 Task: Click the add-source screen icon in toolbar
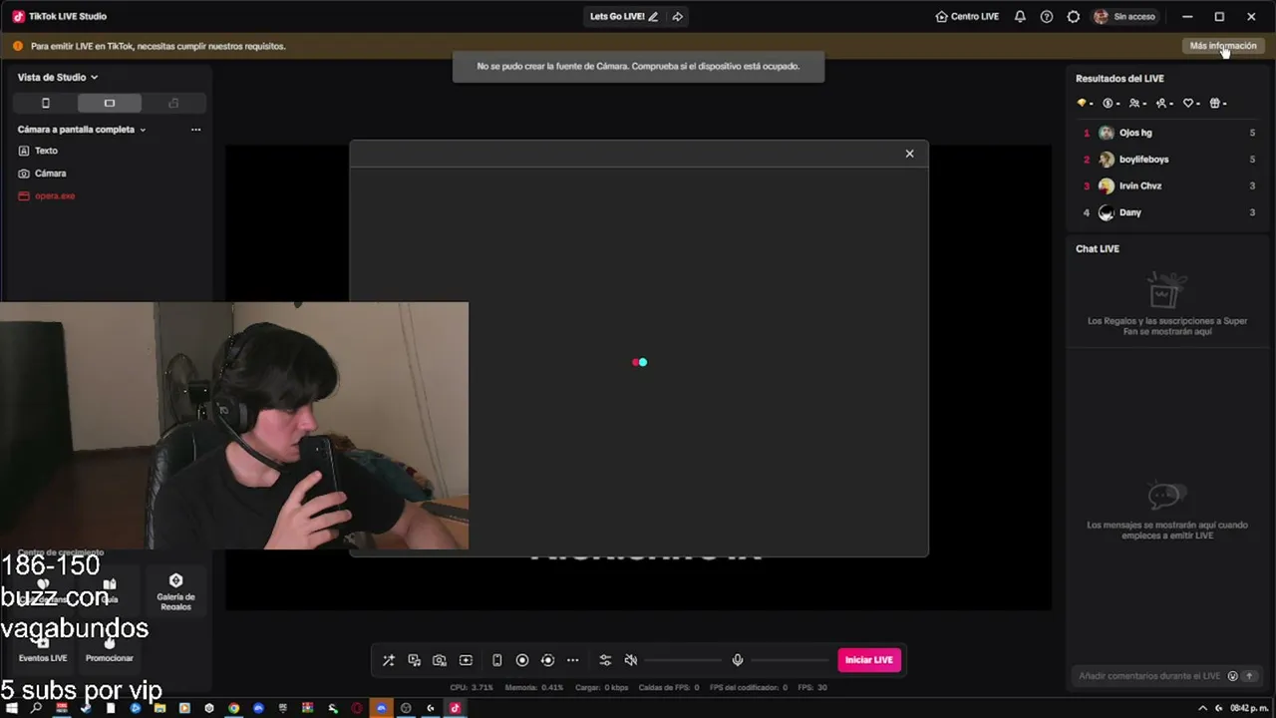pyautogui.click(x=466, y=660)
